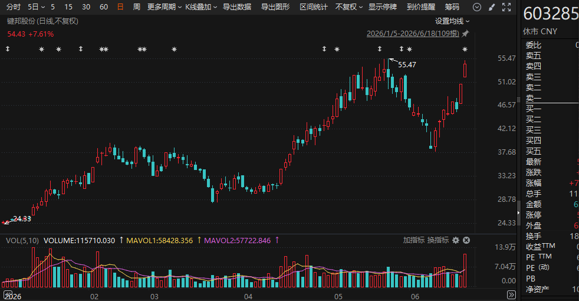The image size is (579, 301).
Task: Click the pin icon beside the date range
Action: [465, 34]
